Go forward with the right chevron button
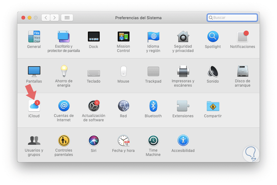Image resolution: width=277 pixels, height=185 pixels. coord(54,18)
